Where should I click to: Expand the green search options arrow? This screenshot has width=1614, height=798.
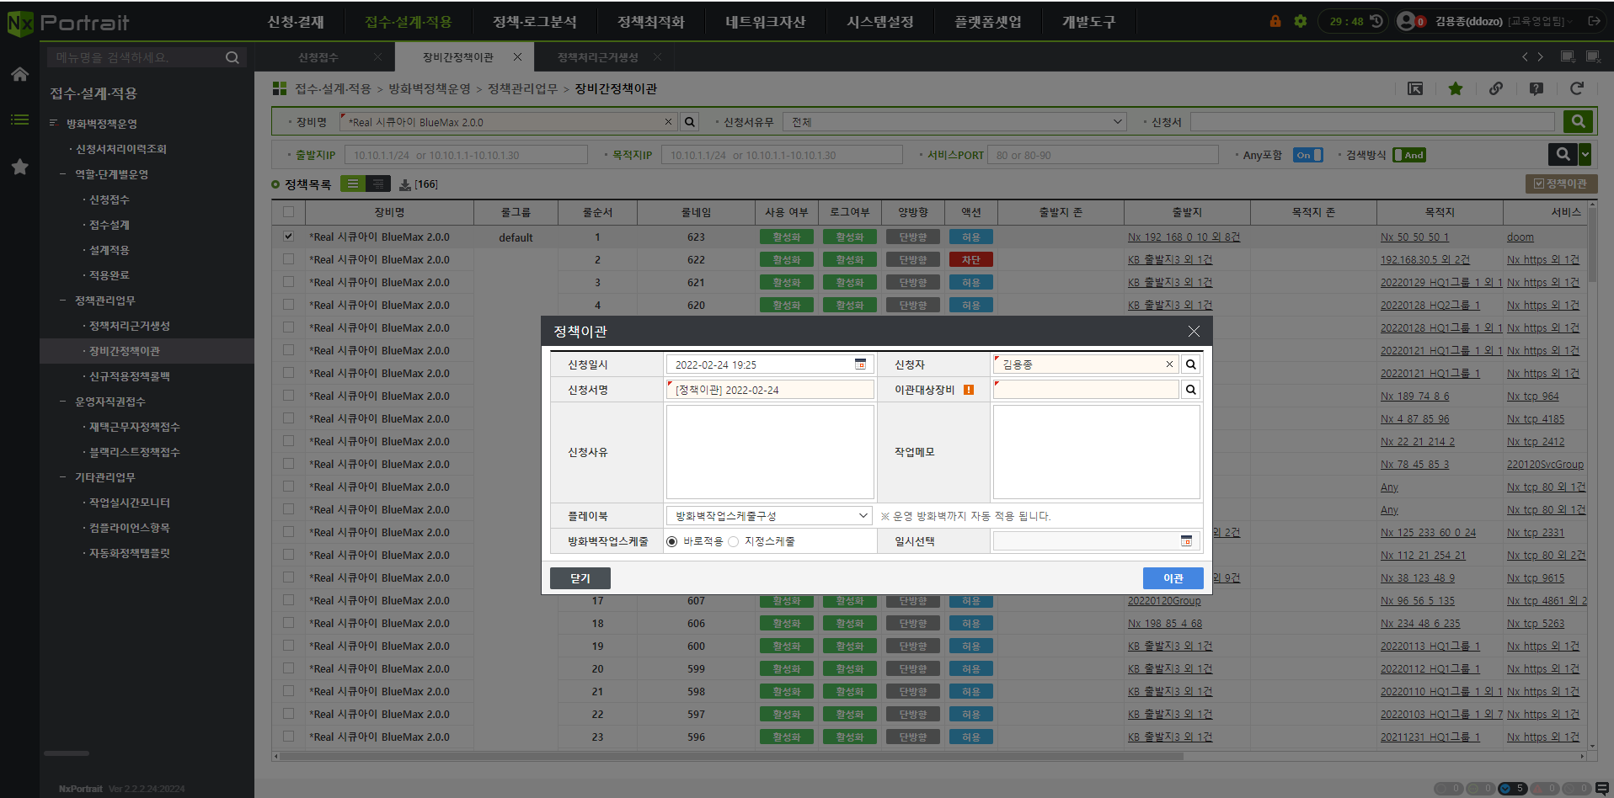(1585, 154)
